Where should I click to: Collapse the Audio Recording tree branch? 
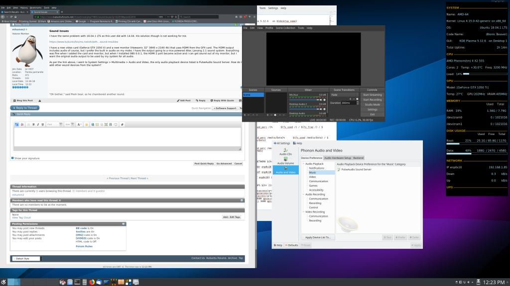303,194
